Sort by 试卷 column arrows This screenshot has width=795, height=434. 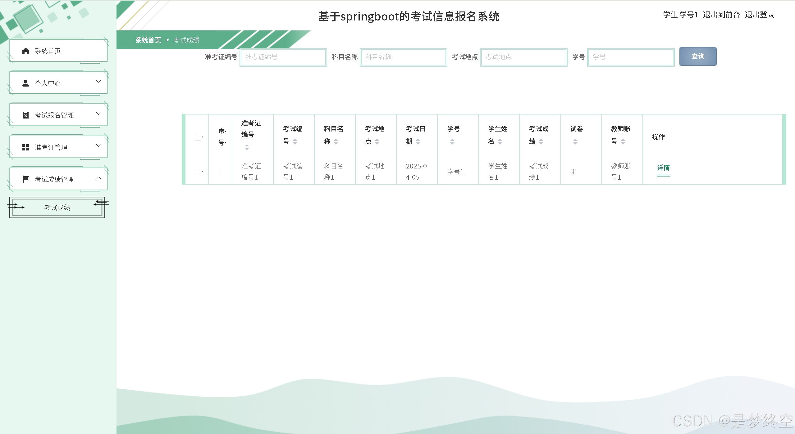click(575, 141)
